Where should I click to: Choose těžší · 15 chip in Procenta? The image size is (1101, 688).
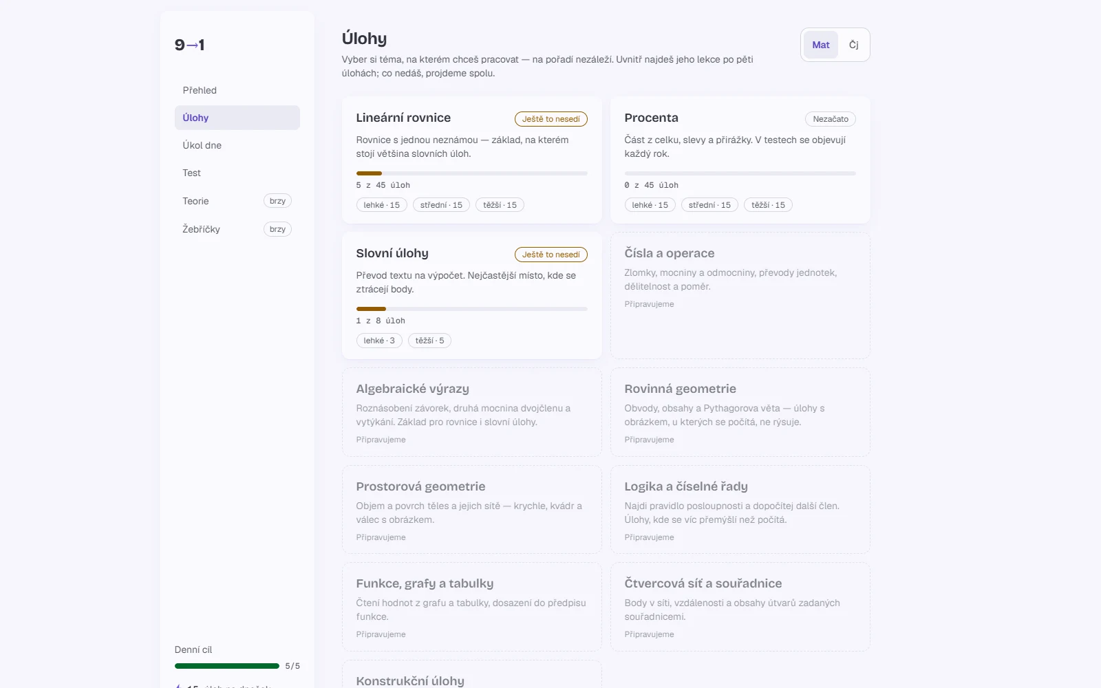tap(768, 205)
